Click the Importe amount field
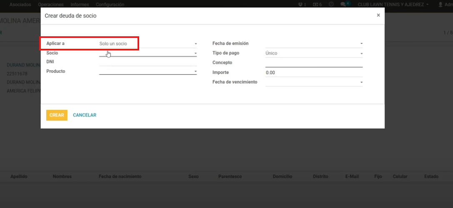453x208 pixels. (x=313, y=73)
